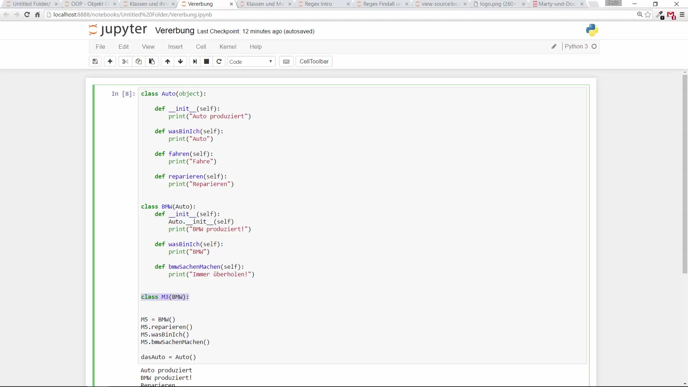This screenshot has height=387, width=688.
Task: Click scrollbar down arrow at bottom
Action: 685,384
